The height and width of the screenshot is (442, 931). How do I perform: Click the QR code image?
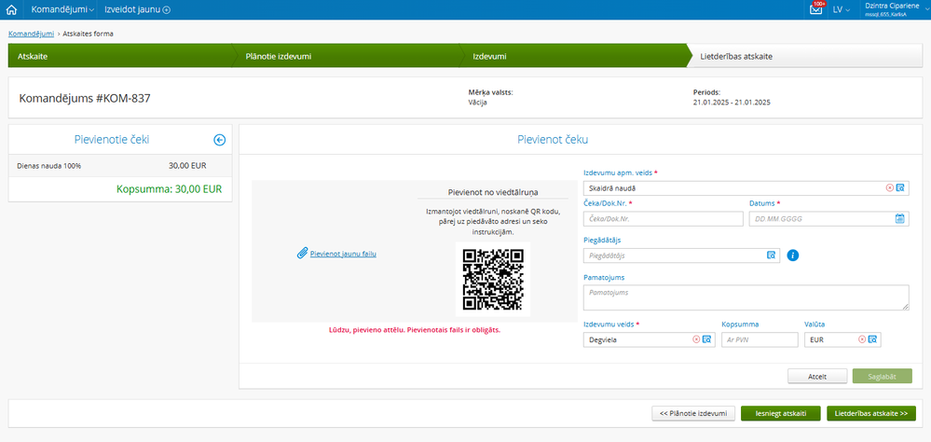(x=493, y=279)
